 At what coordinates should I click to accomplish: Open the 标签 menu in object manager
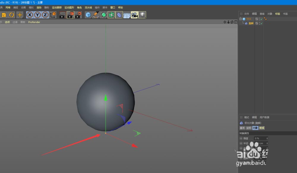click(277, 14)
